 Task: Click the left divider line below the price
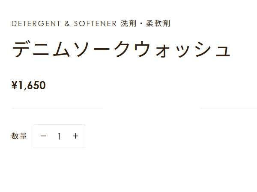click(57, 108)
